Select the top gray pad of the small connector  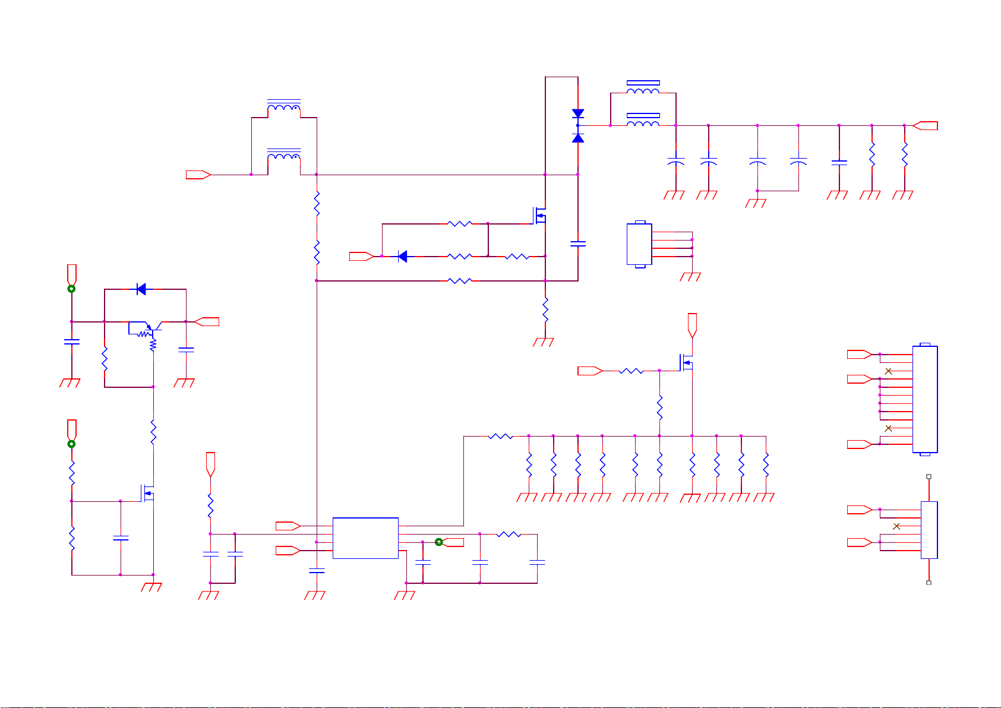click(929, 476)
